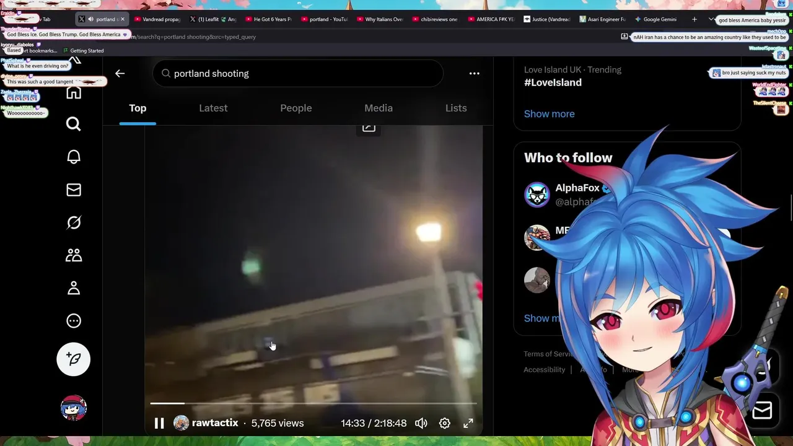
Task: Switch to Why Italians Over browser tab
Action: [379, 19]
